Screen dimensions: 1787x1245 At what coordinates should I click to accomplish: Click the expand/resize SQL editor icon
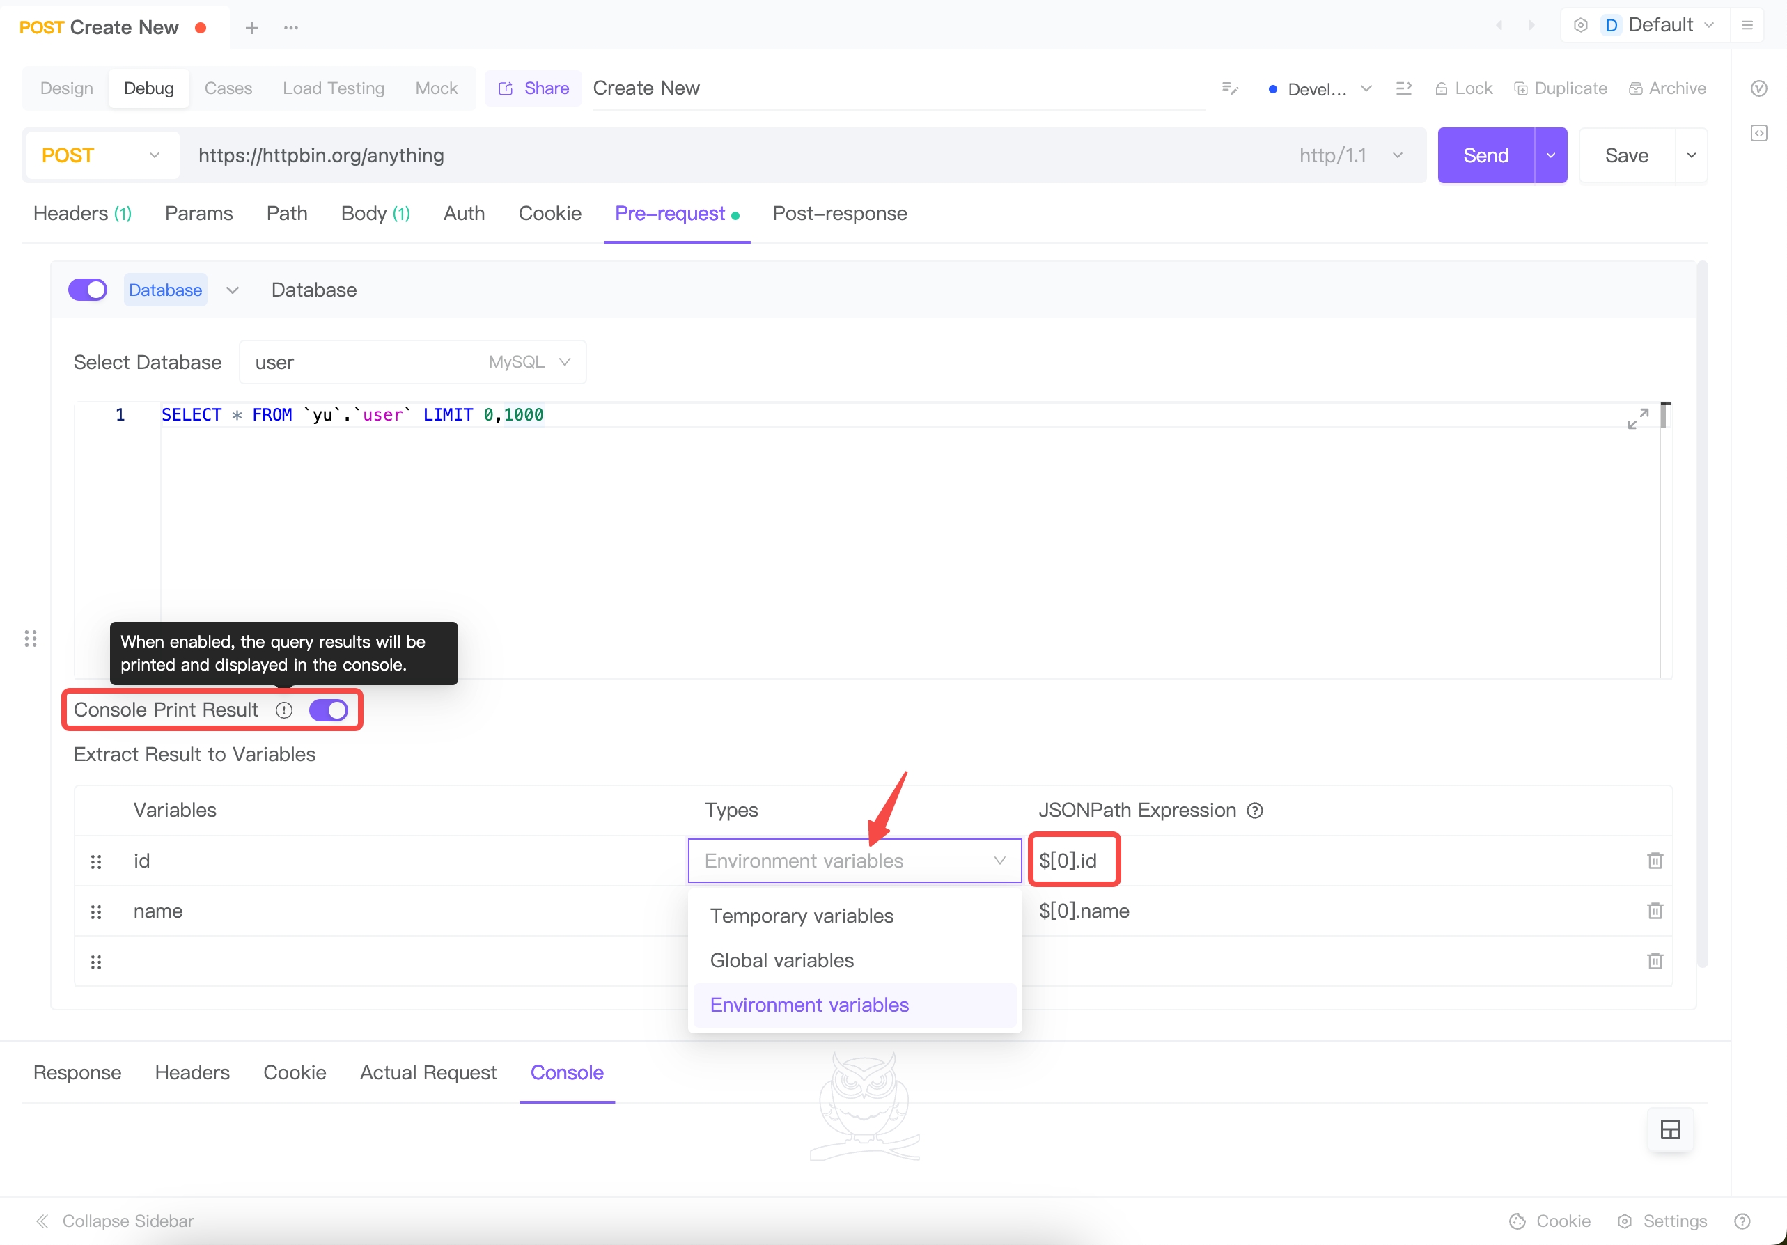[x=1639, y=418]
